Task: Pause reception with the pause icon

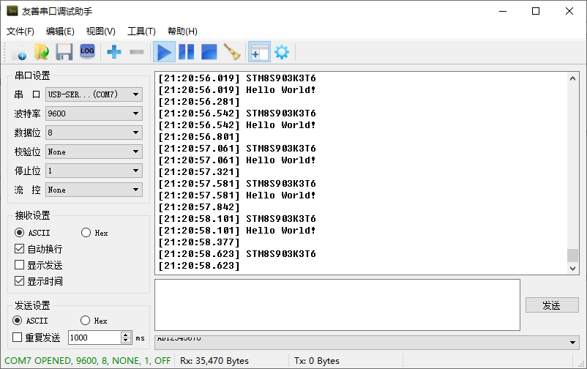Action: click(x=187, y=52)
